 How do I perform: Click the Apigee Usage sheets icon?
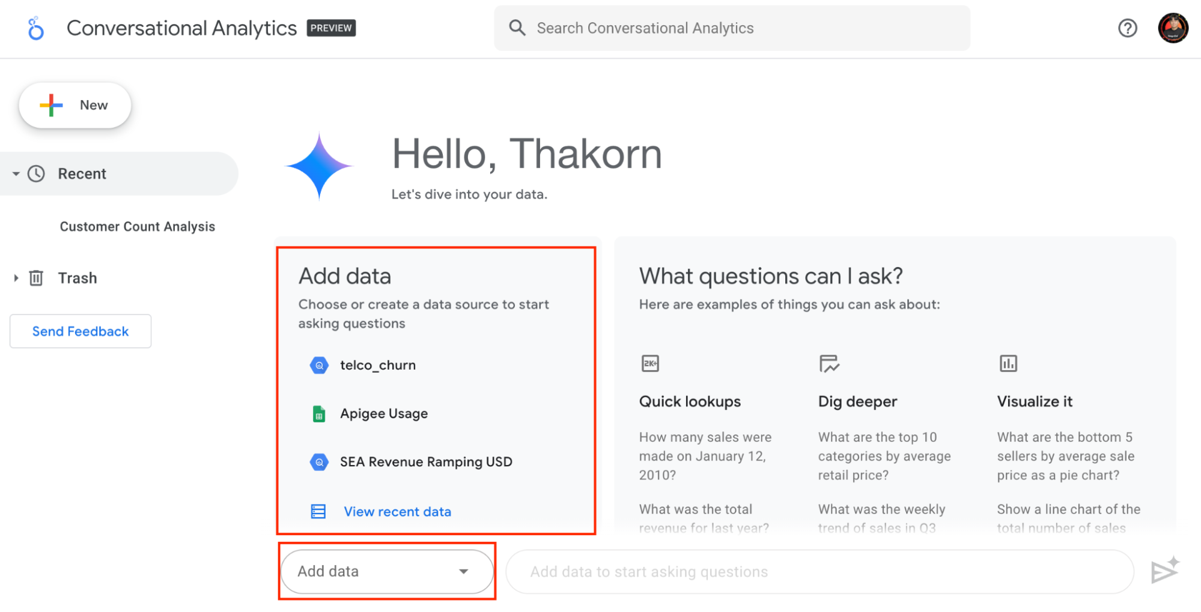click(x=319, y=413)
